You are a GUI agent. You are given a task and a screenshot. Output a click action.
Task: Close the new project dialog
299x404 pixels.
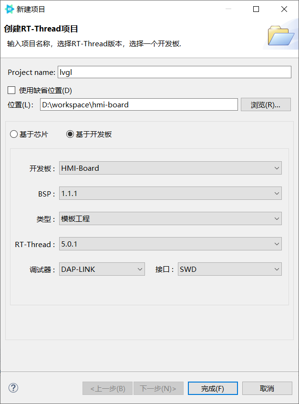coord(284,9)
